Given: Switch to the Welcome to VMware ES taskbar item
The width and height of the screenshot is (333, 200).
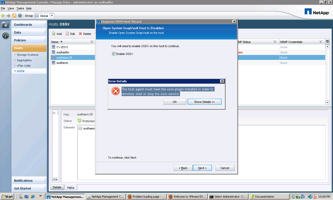Looking at the screenshot, I should click(x=187, y=197).
